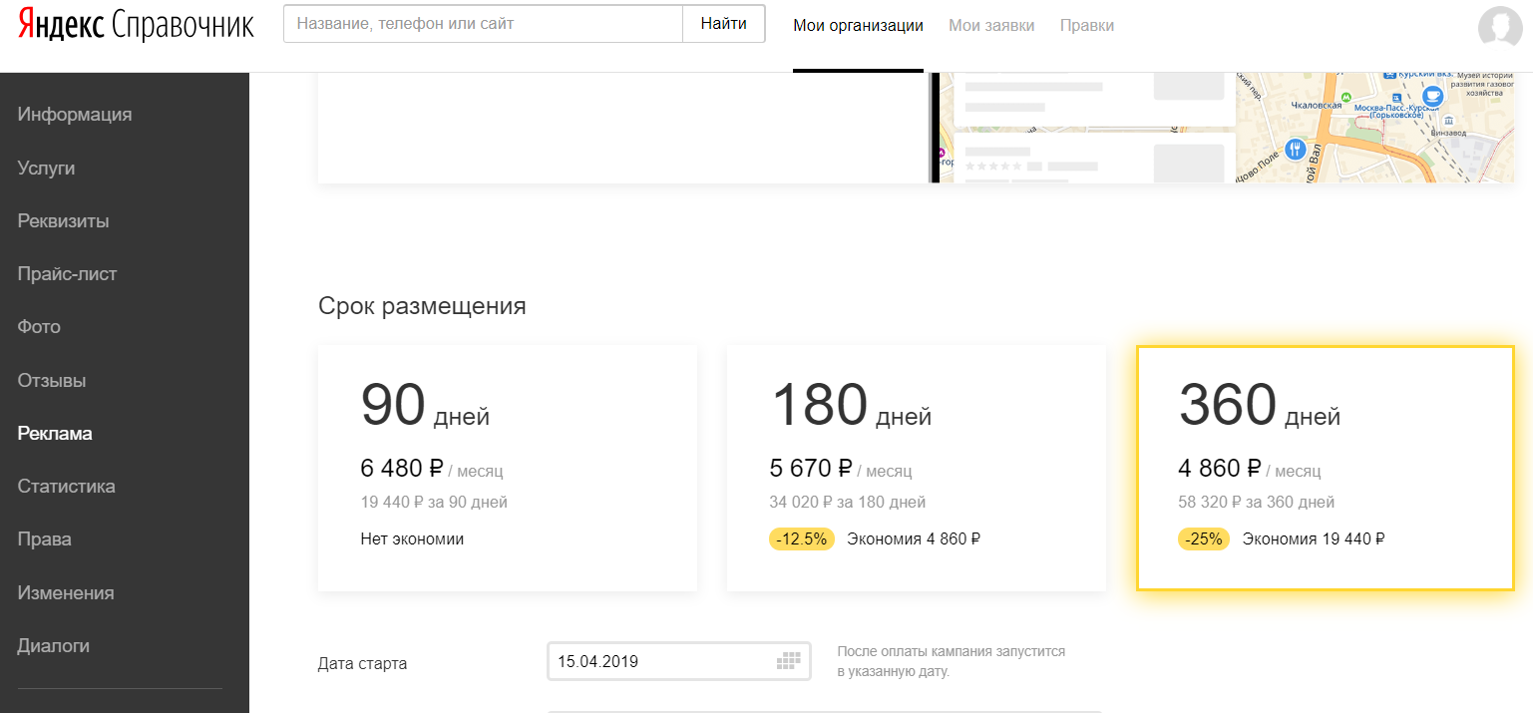The width and height of the screenshot is (1533, 713).
Task: Click the Дата старта date input field
Action: tap(658, 660)
